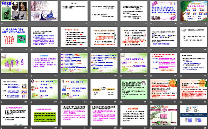
Task: Select slide 31 thumbnail
Action: [74, 115]
